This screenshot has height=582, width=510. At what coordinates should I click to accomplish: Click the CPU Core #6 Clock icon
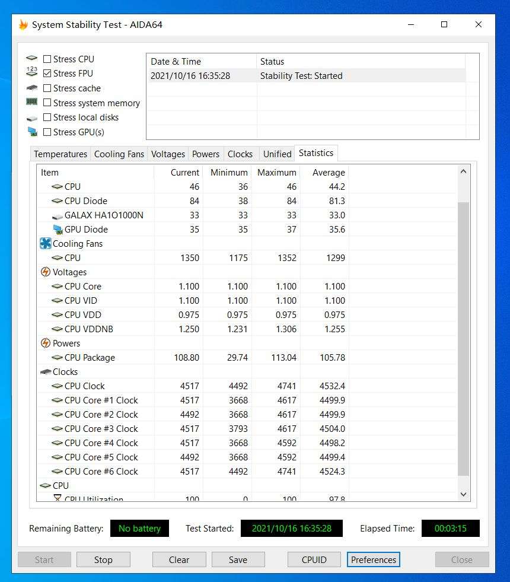[x=57, y=472]
